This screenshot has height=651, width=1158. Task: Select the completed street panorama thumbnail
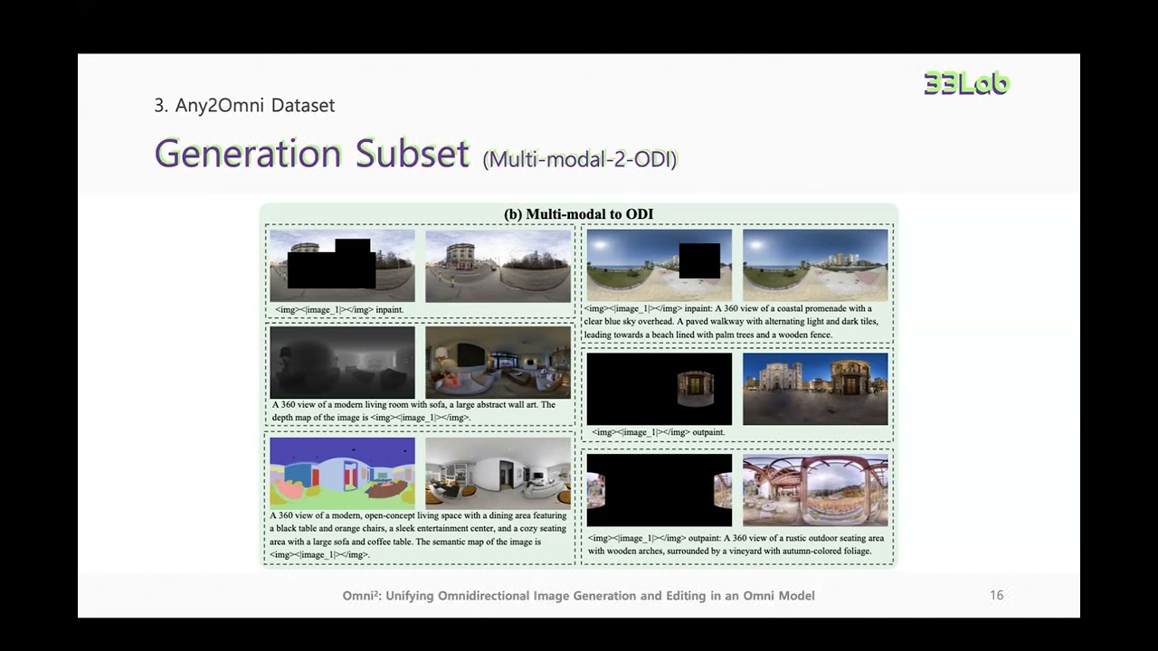point(498,266)
